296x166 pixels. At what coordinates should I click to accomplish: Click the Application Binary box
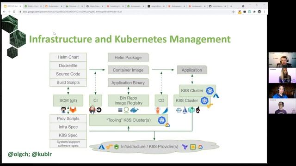pyautogui.click(x=129, y=83)
